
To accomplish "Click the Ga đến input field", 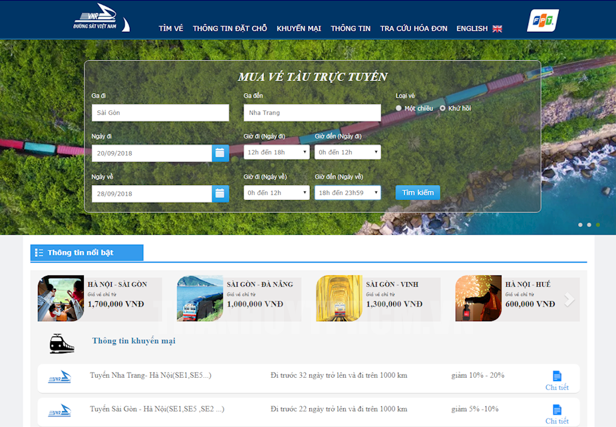I will point(312,113).
